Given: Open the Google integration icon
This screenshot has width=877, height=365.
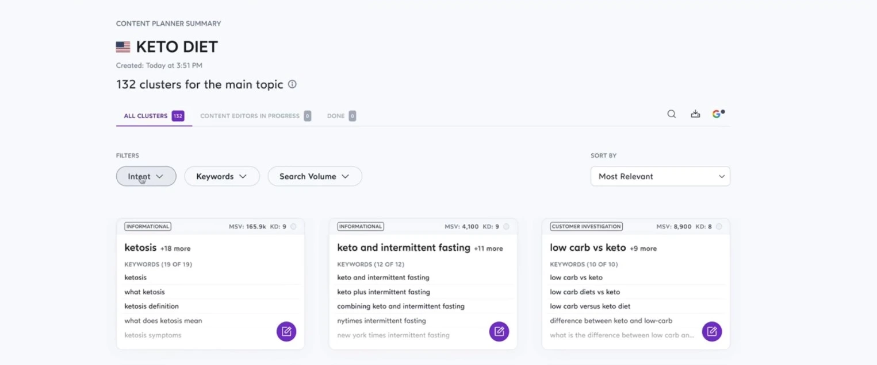Looking at the screenshot, I should coord(718,114).
